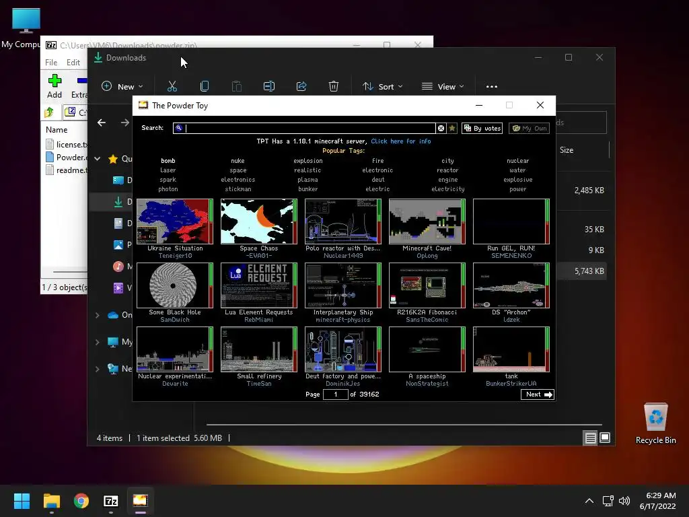Viewport: 689px width, 517px height.
Task: Go to Next page of saves
Action: pyautogui.click(x=538, y=394)
